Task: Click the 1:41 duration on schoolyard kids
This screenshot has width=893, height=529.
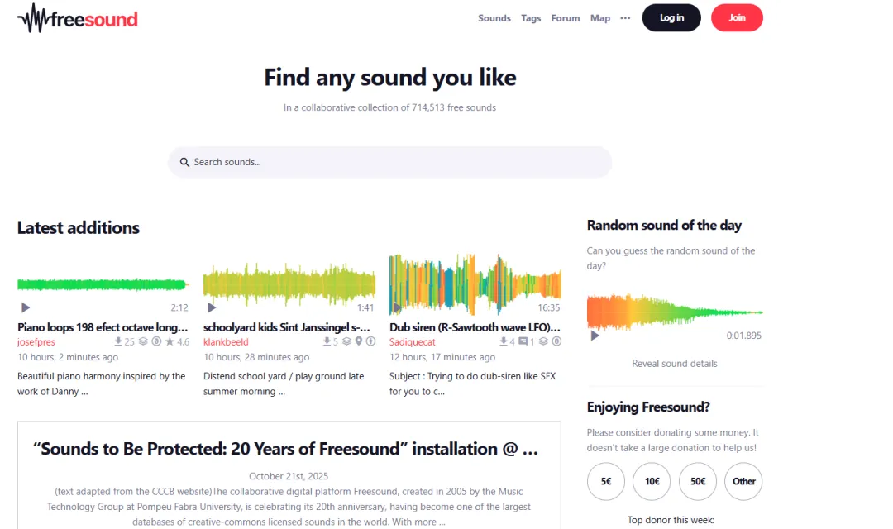Action: tap(365, 307)
